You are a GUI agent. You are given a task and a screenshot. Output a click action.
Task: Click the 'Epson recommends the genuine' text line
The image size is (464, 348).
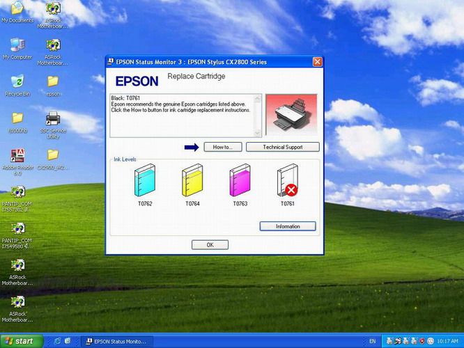178,104
